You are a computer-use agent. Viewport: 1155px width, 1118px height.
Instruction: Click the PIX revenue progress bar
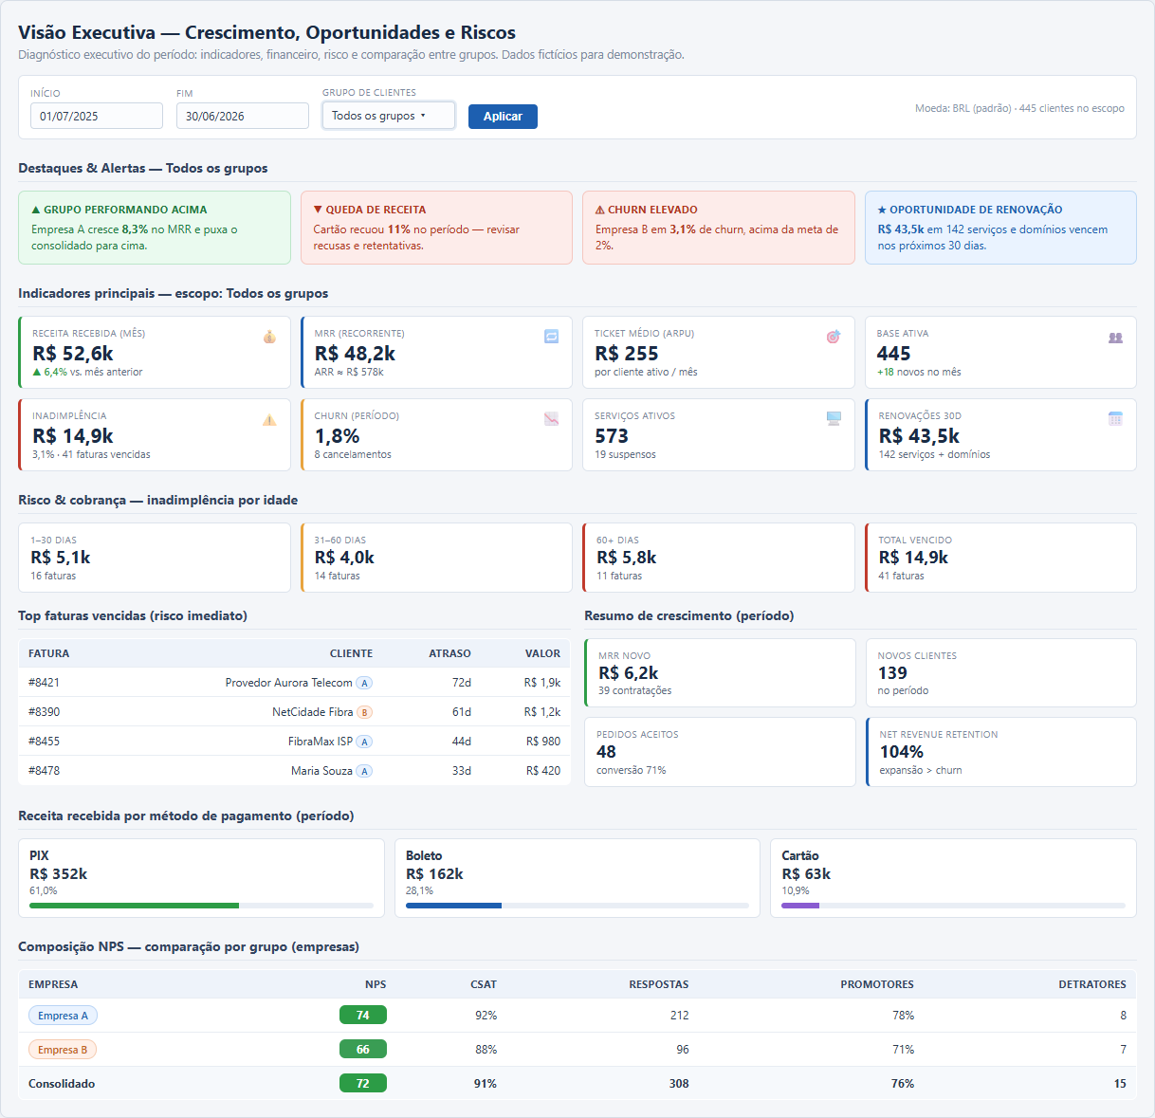pos(201,906)
